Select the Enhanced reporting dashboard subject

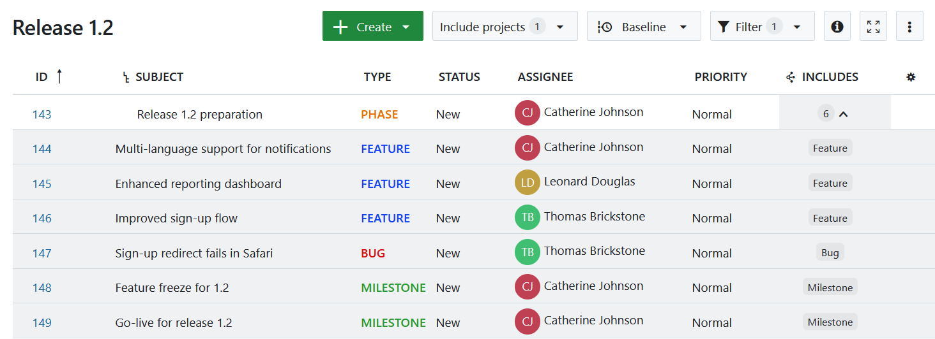pos(198,184)
